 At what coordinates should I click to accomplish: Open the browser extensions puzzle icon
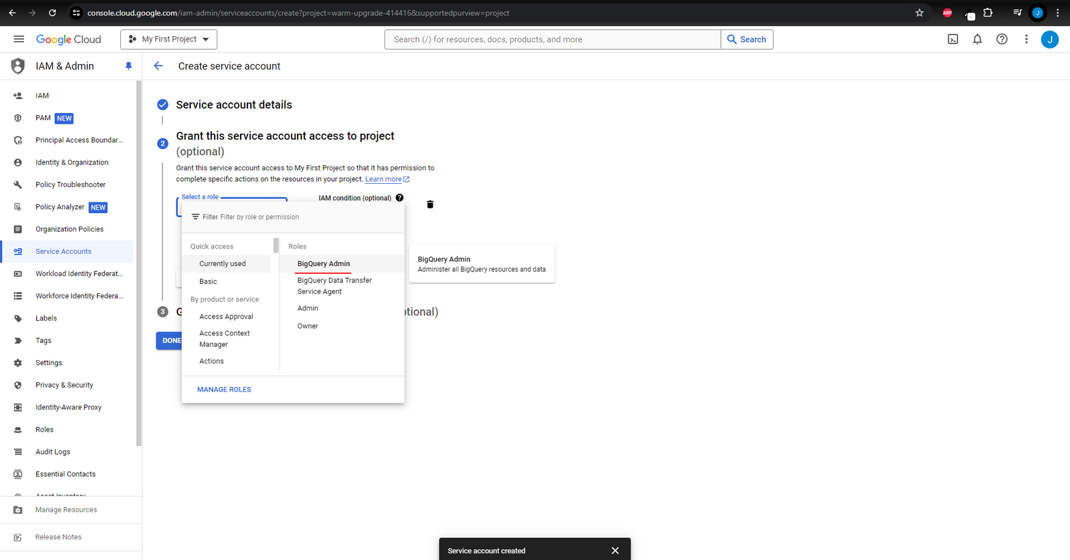tap(988, 13)
